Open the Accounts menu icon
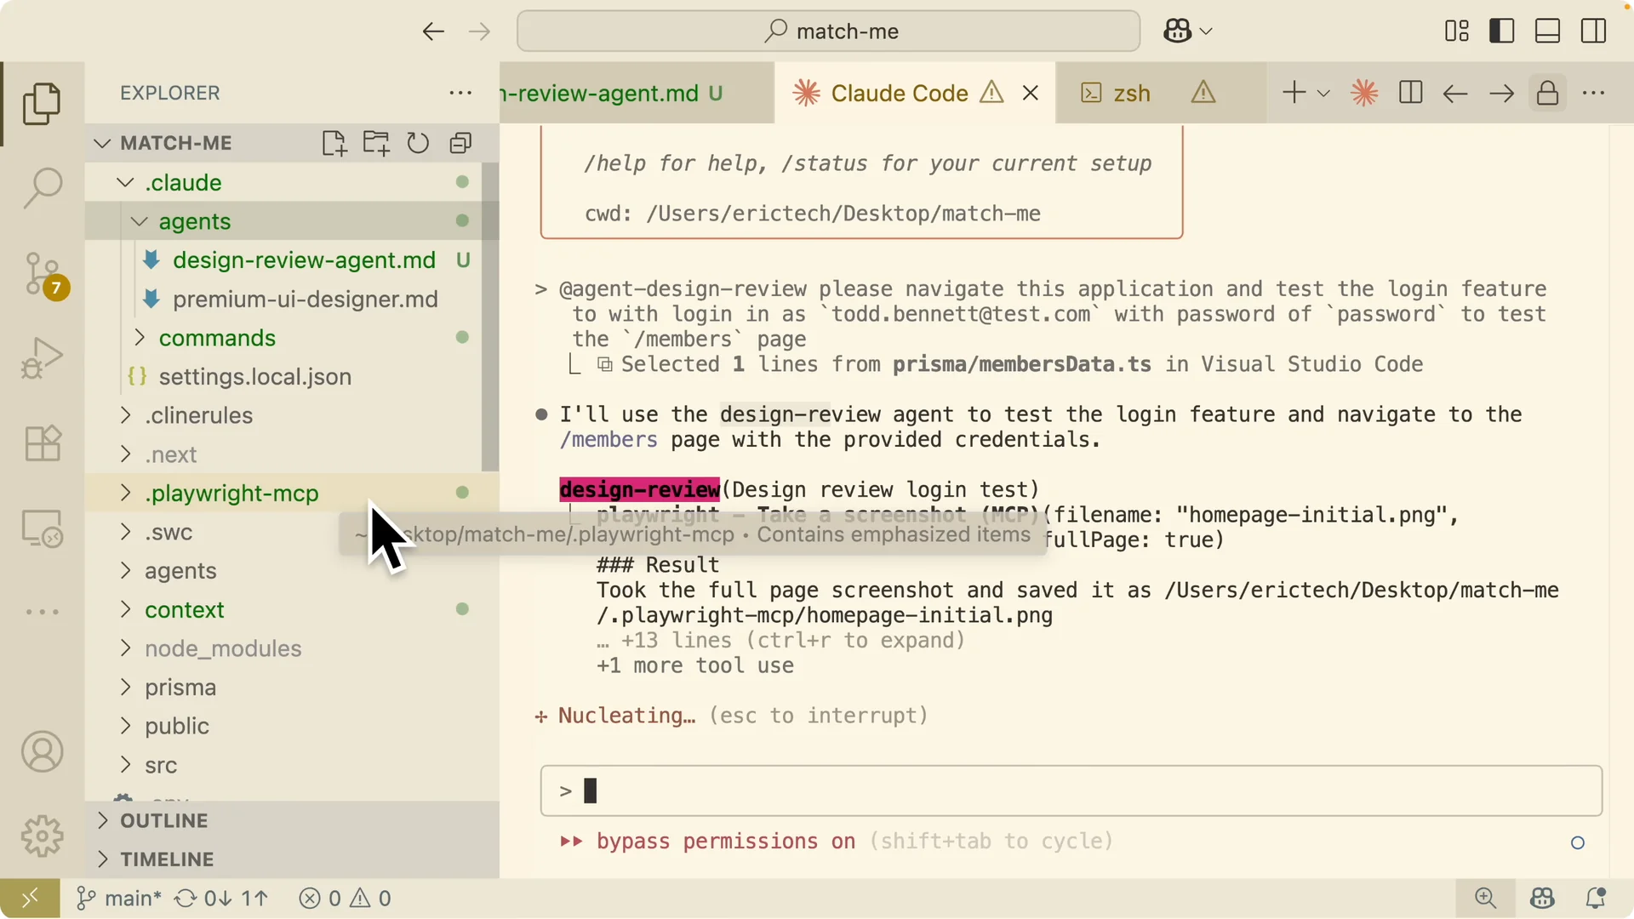Image resolution: width=1634 pixels, height=919 pixels. coord(42,752)
